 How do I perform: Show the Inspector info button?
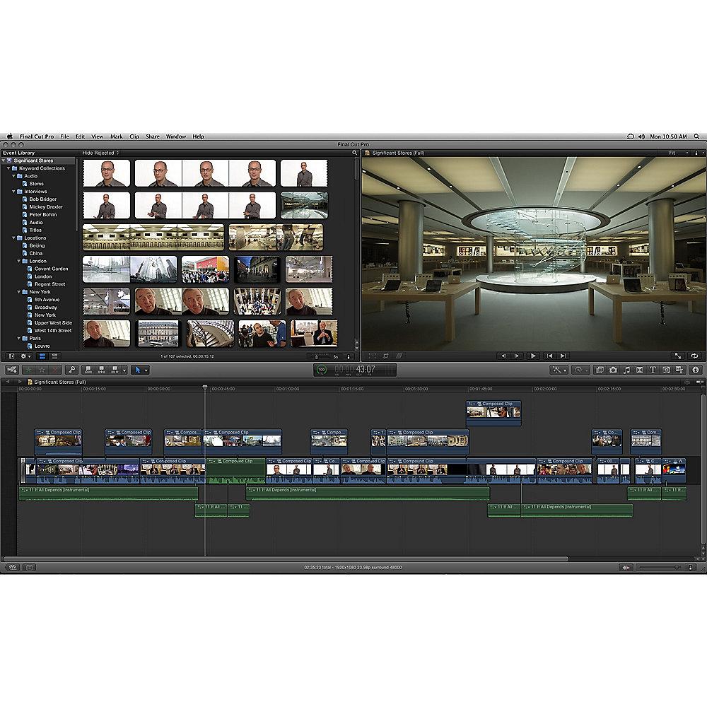point(695,370)
